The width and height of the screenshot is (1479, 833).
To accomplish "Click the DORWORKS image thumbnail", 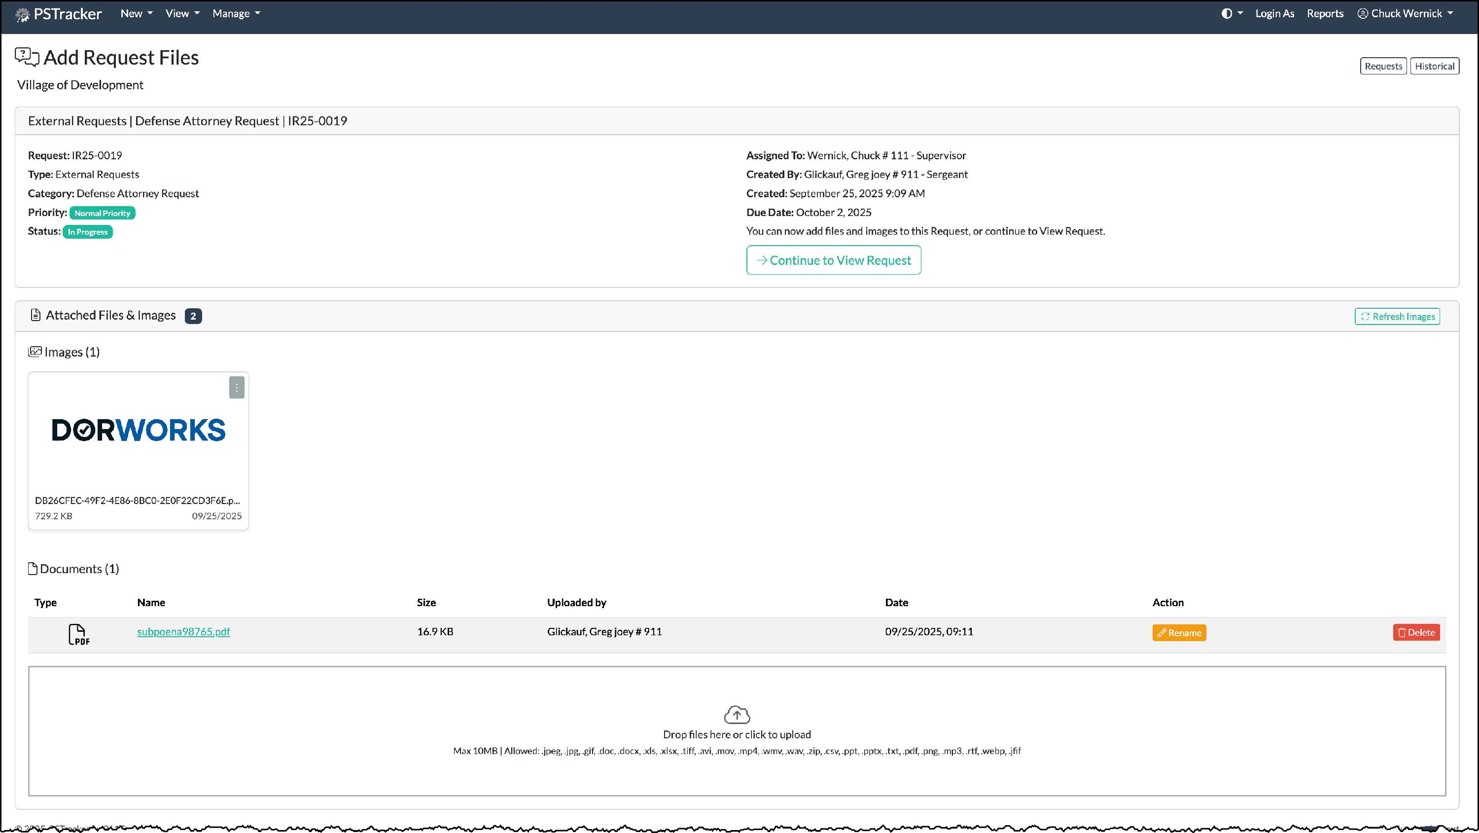I will (x=139, y=430).
